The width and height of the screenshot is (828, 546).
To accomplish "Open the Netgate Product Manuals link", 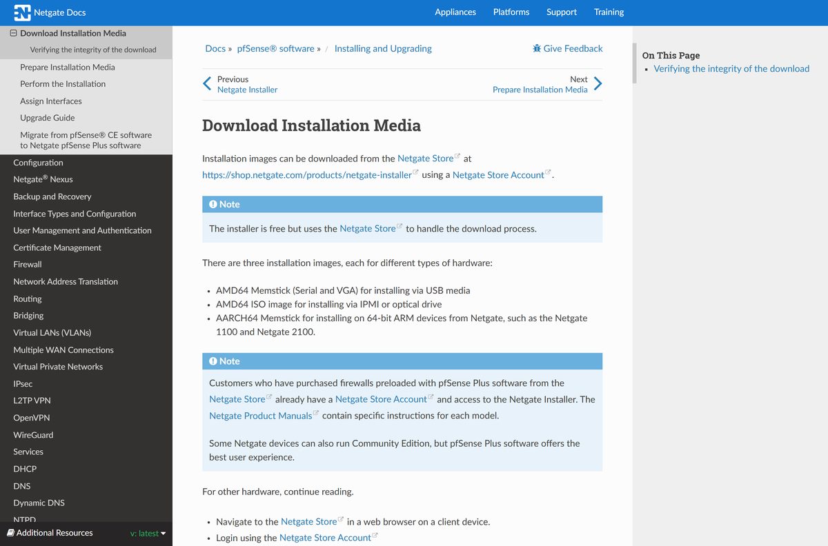I will click(x=261, y=416).
